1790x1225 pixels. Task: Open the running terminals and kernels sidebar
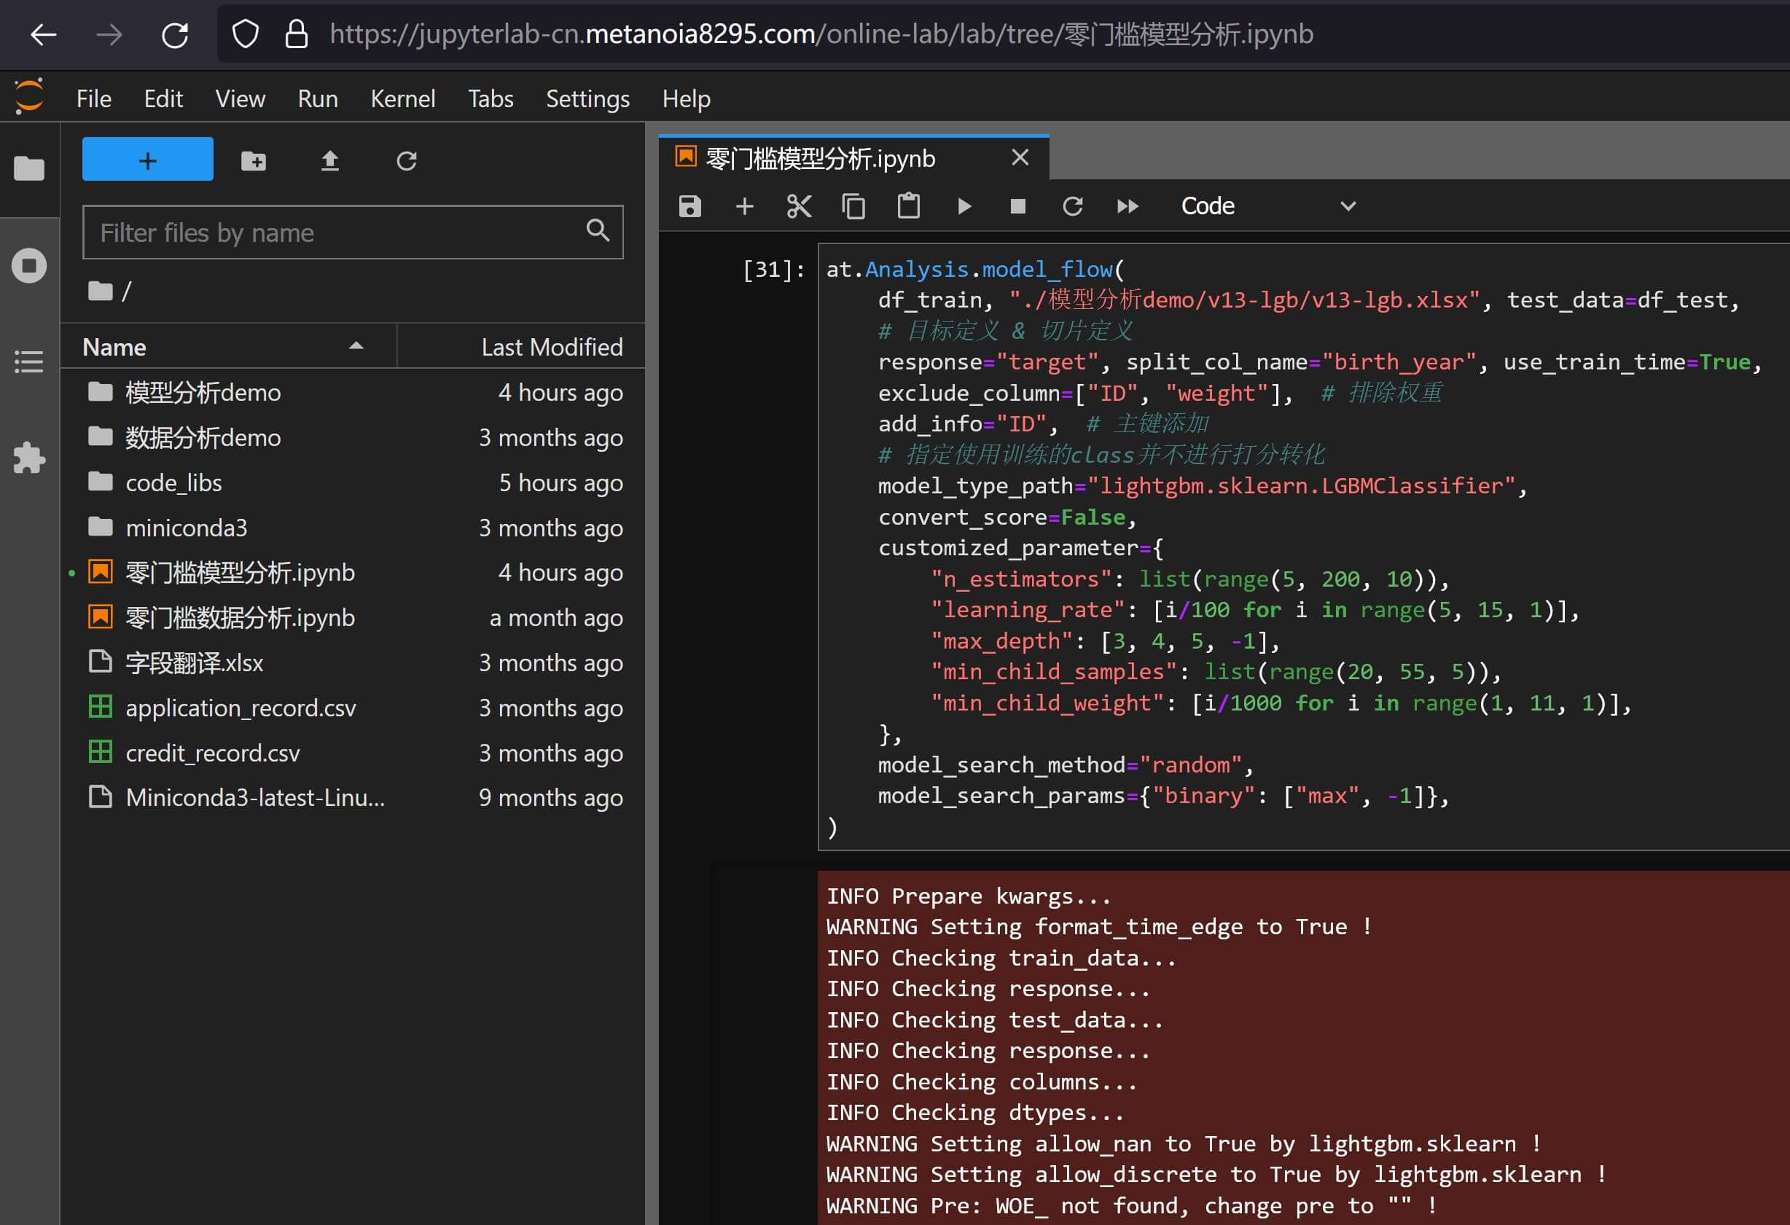29,266
